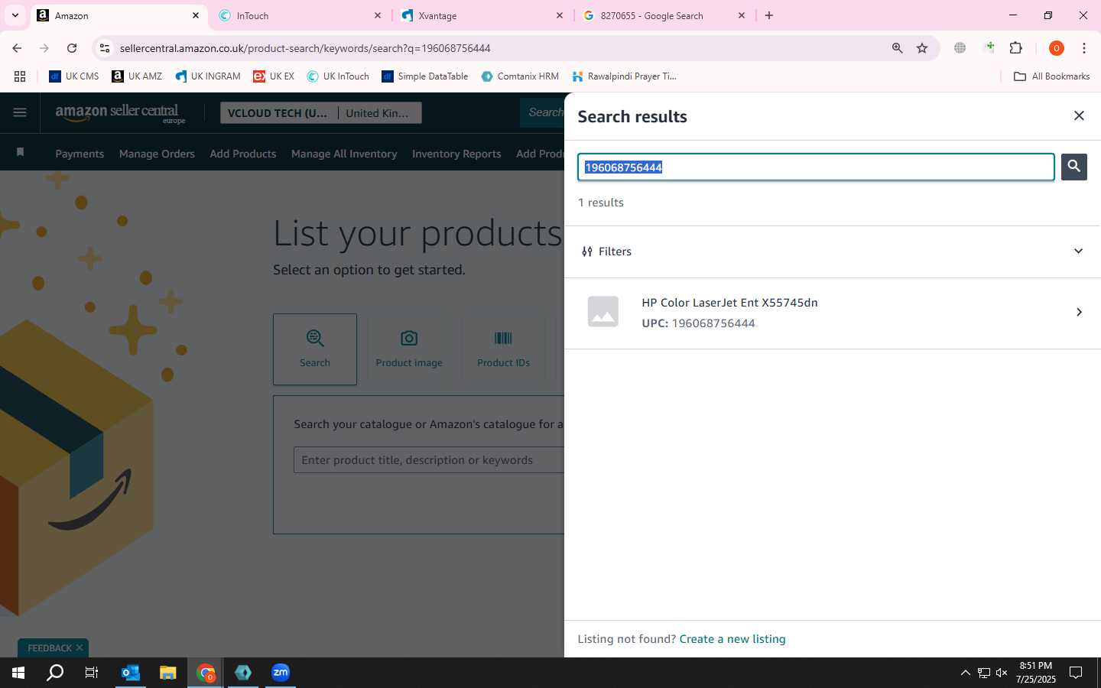
Task: Open Manage Orders menu item
Action: [157, 154]
